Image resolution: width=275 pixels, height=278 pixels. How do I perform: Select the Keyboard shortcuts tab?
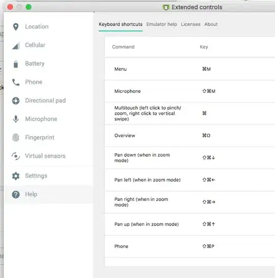pyautogui.click(x=121, y=24)
